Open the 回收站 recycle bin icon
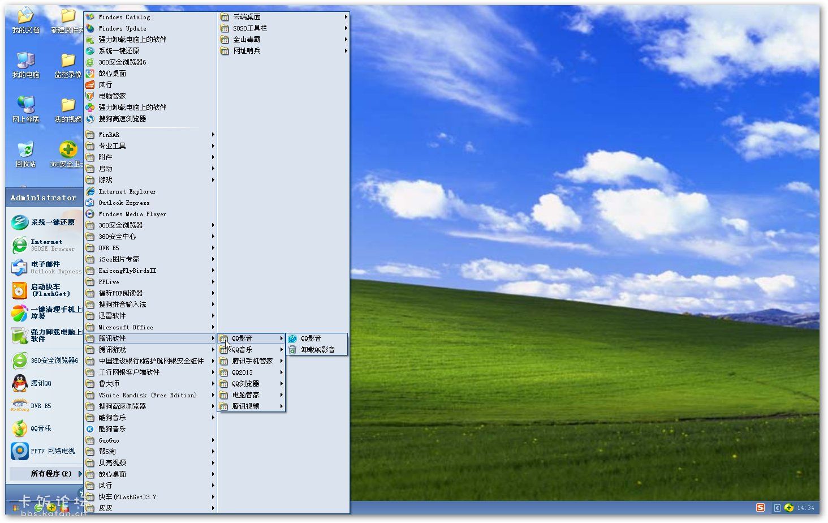This screenshot has width=828, height=523. [25, 155]
